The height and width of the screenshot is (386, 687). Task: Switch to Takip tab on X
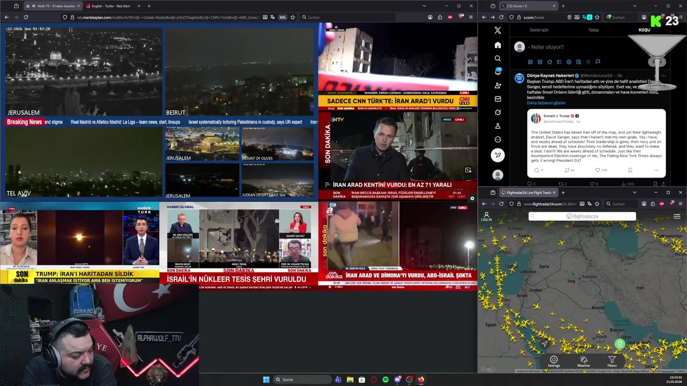click(593, 30)
